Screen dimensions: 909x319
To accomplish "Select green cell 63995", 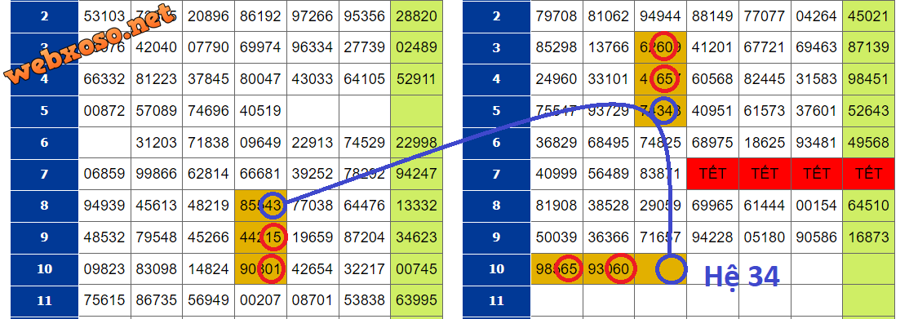I will coord(416,300).
